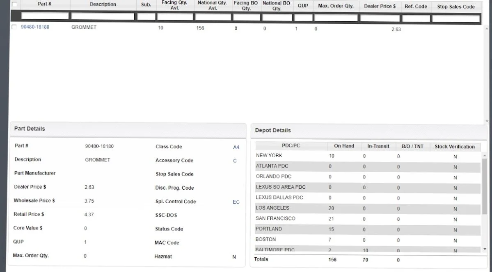Select the LEXUS DALLAS PDC row
The width and height of the screenshot is (492, 272).
point(368,198)
